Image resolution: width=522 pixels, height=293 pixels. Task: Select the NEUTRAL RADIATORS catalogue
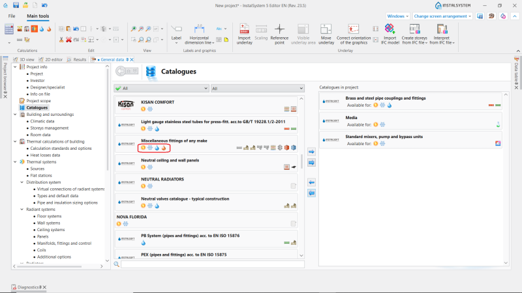tap(206, 182)
